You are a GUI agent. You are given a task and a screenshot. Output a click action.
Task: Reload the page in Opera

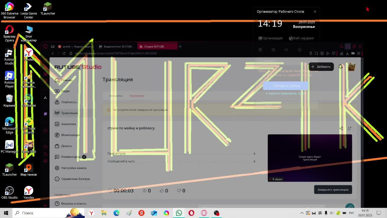click(64, 53)
